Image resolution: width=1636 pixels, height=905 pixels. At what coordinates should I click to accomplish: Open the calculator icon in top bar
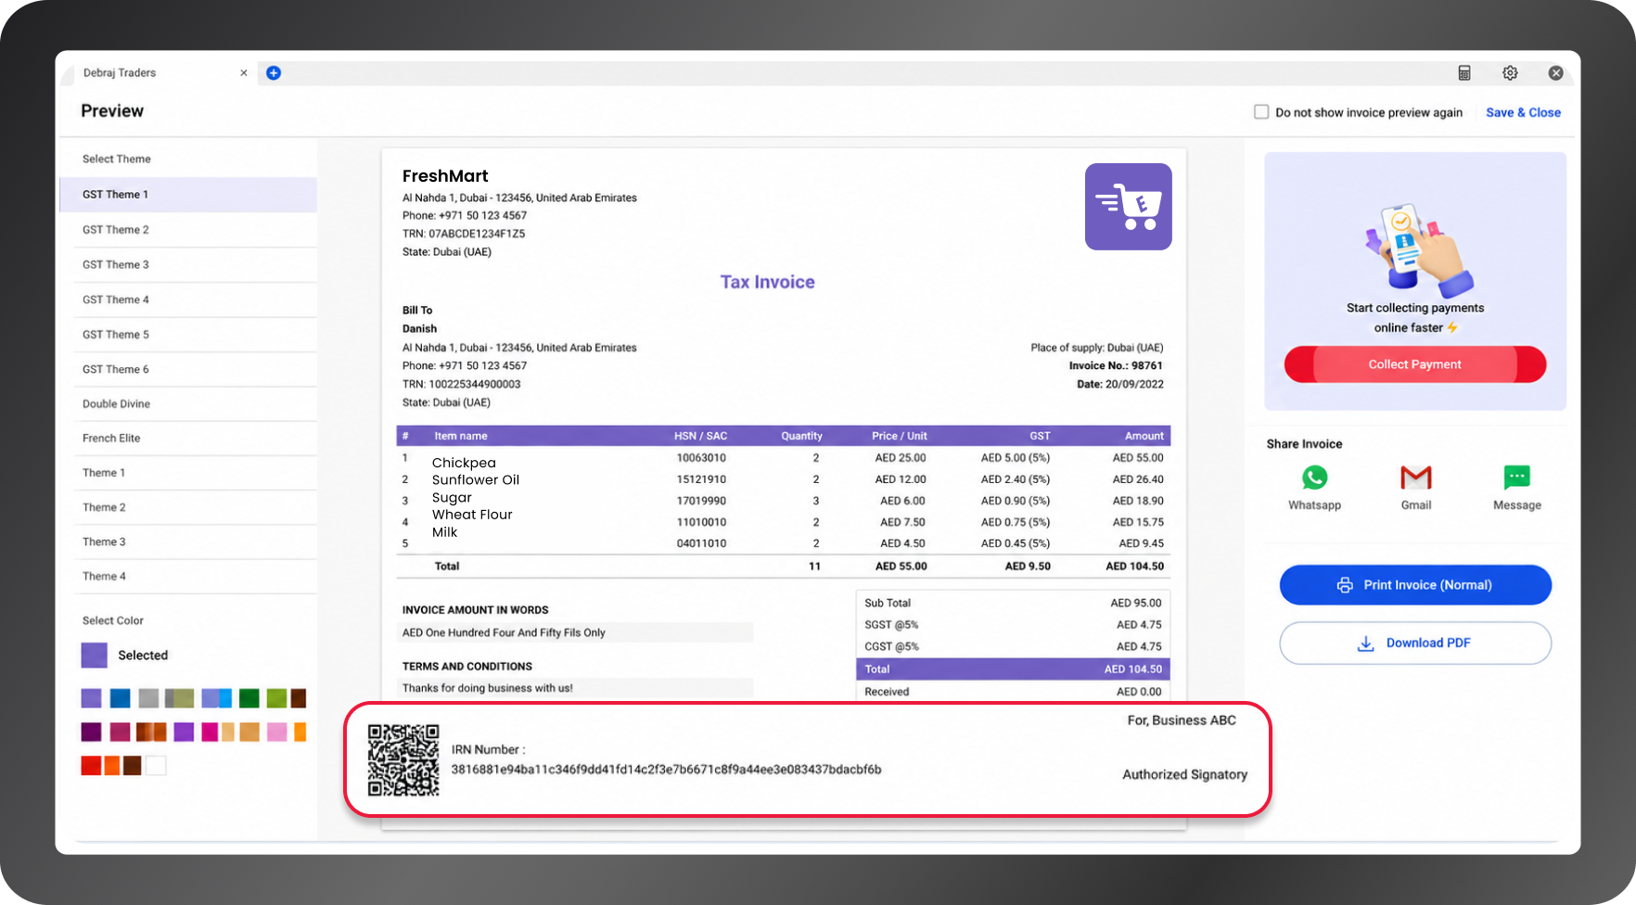click(x=1464, y=73)
